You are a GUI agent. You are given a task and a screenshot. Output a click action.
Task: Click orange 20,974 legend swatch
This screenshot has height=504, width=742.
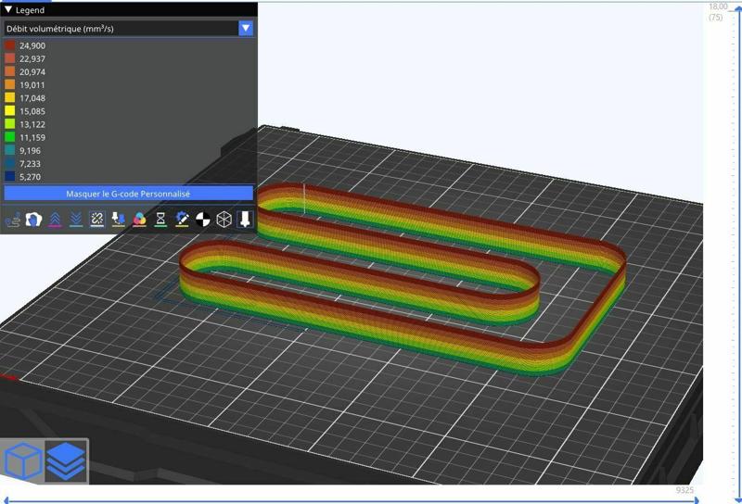(9, 72)
